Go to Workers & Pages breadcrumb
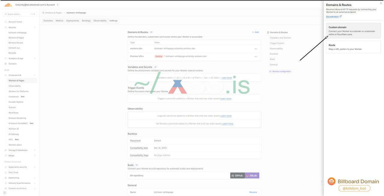The height and width of the screenshot is (196, 384). tap(53, 13)
